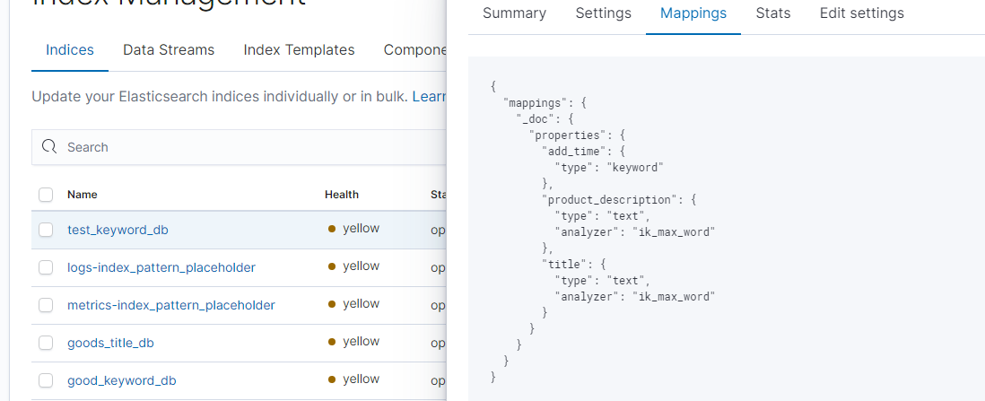Click yellow health status of good_keyword_db
Viewport: 985px width, 401px height.
[x=354, y=379]
